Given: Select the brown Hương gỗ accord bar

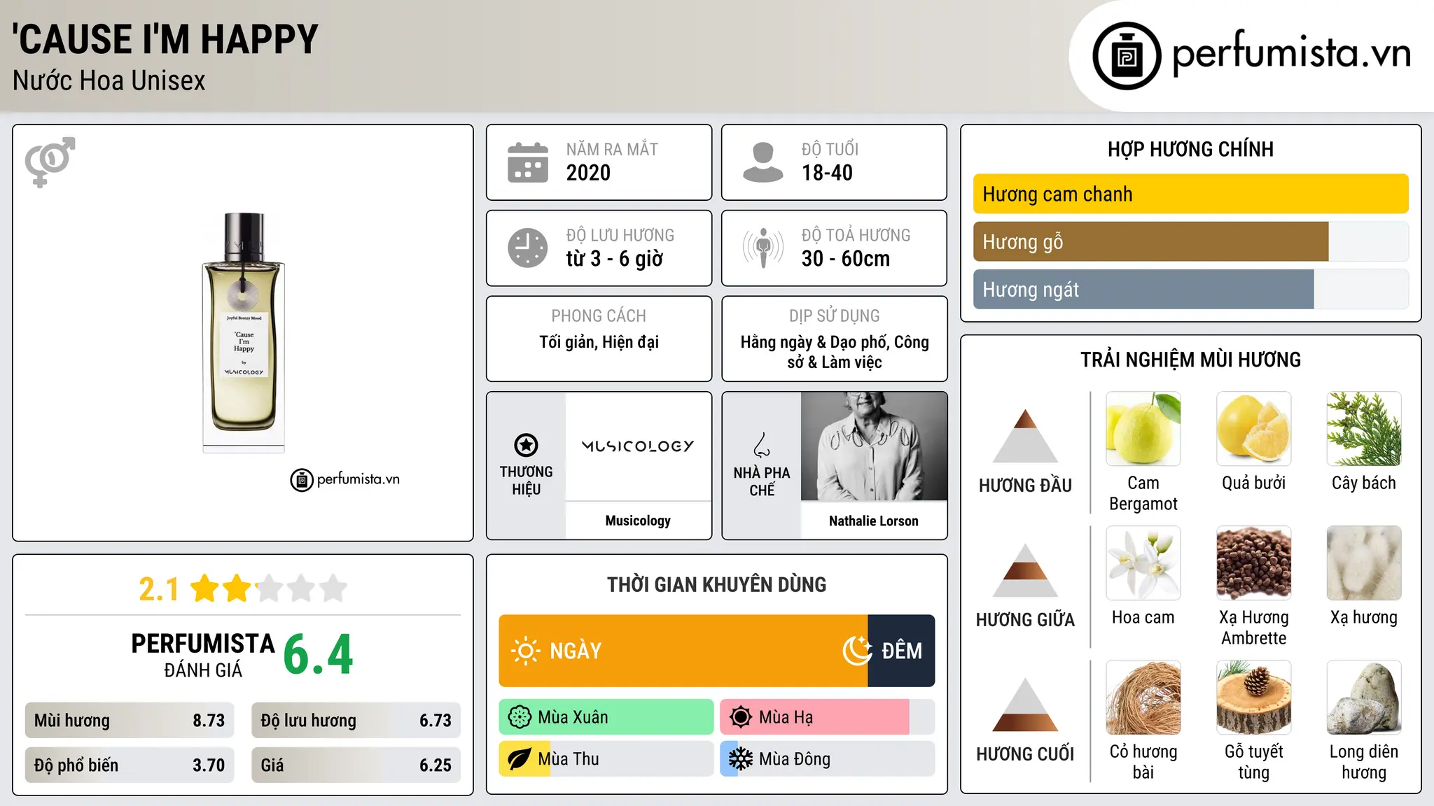Looking at the screenshot, I should (x=1150, y=241).
